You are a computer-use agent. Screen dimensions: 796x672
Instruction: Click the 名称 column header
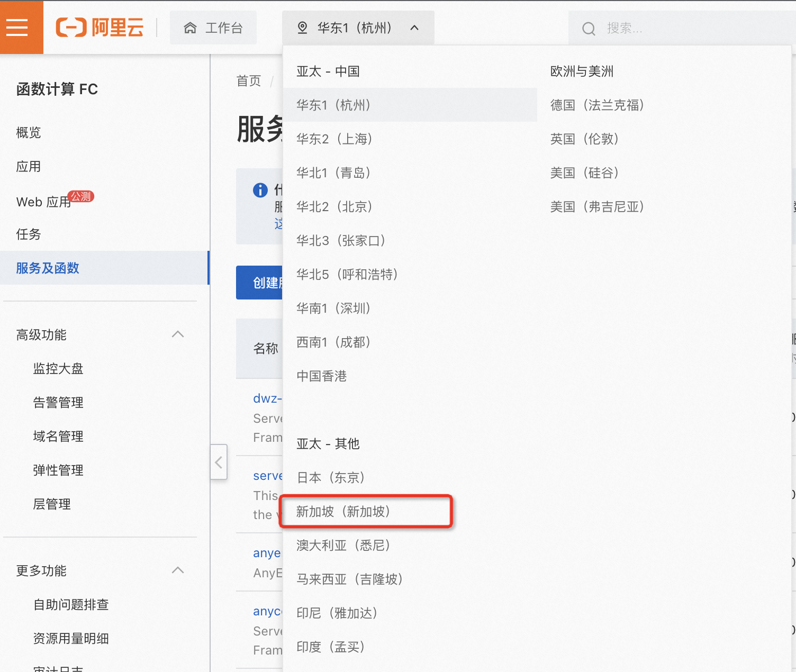pyautogui.click(x=266, y=349)
